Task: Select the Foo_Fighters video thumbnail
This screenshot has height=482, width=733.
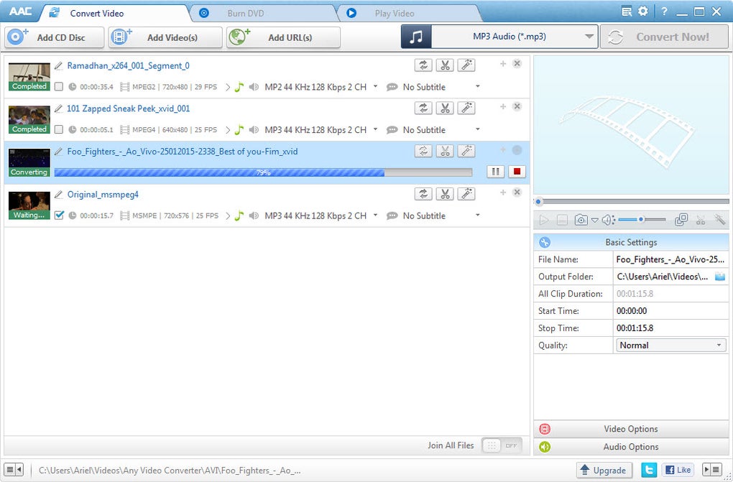Action: point(29,162)
